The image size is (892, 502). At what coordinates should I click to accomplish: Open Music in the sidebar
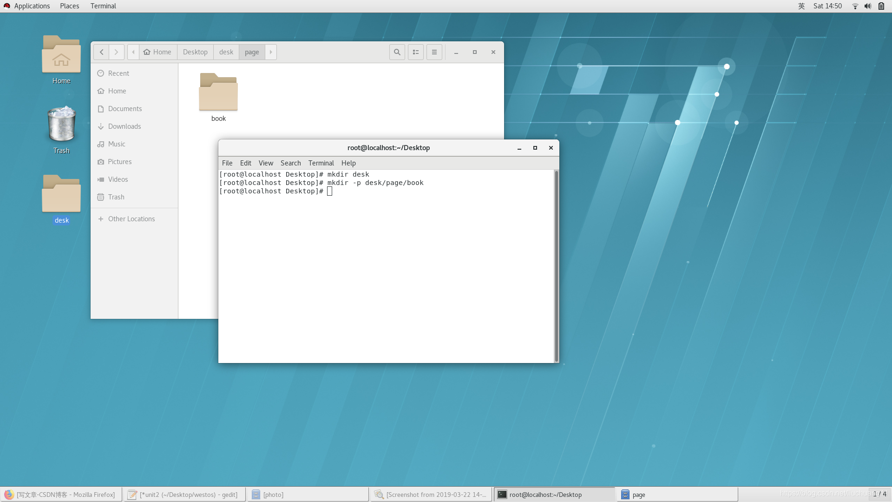point(134,144)
